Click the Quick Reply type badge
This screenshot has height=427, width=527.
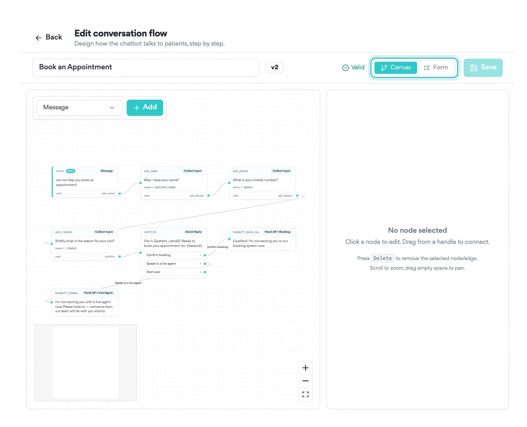coord(193,232)
